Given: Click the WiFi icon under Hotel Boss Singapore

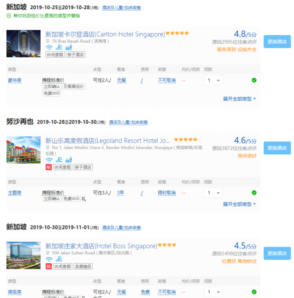Looking at the screenshot, I should point(49,259).
